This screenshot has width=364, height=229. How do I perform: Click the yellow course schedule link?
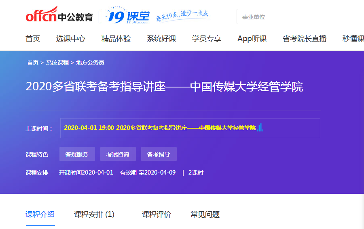pos(160,128)
